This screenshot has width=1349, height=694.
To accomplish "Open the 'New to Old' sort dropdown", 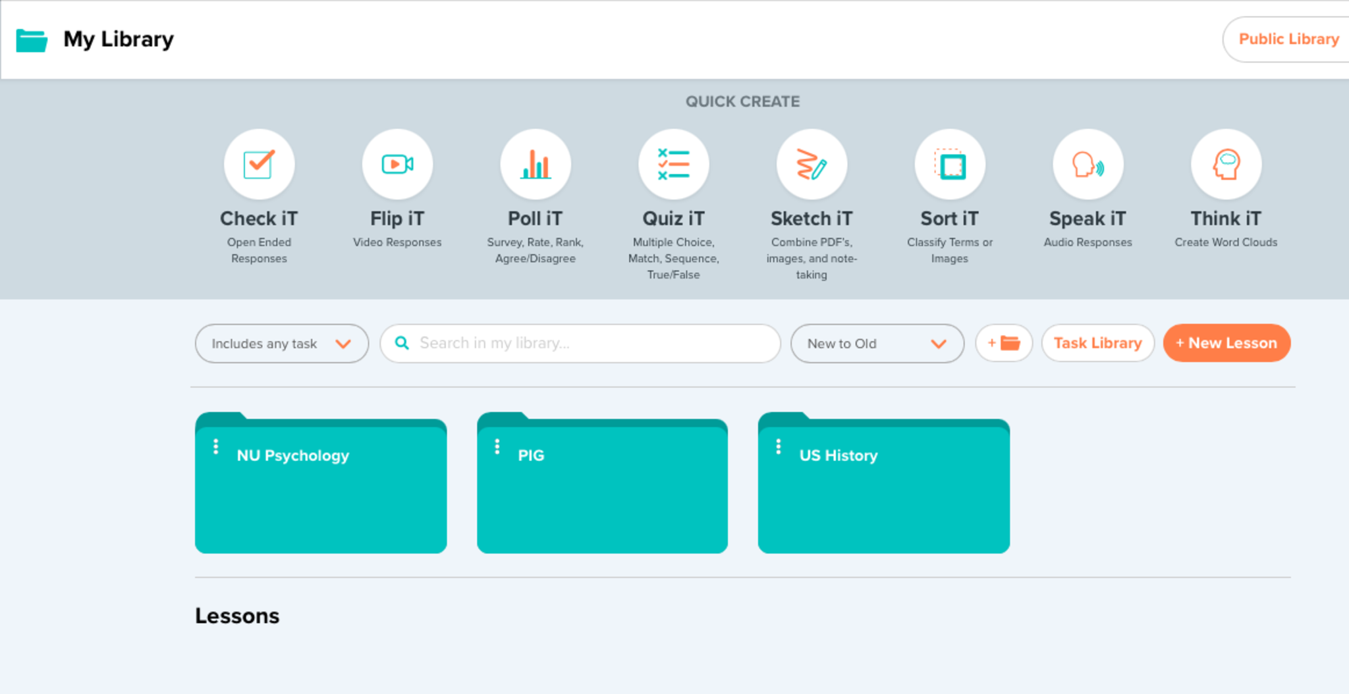I will pos(877,343).
